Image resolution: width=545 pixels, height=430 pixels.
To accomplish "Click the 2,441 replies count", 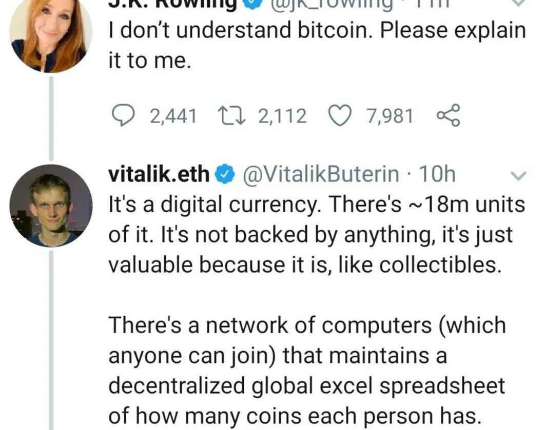I will coord(173,116).
